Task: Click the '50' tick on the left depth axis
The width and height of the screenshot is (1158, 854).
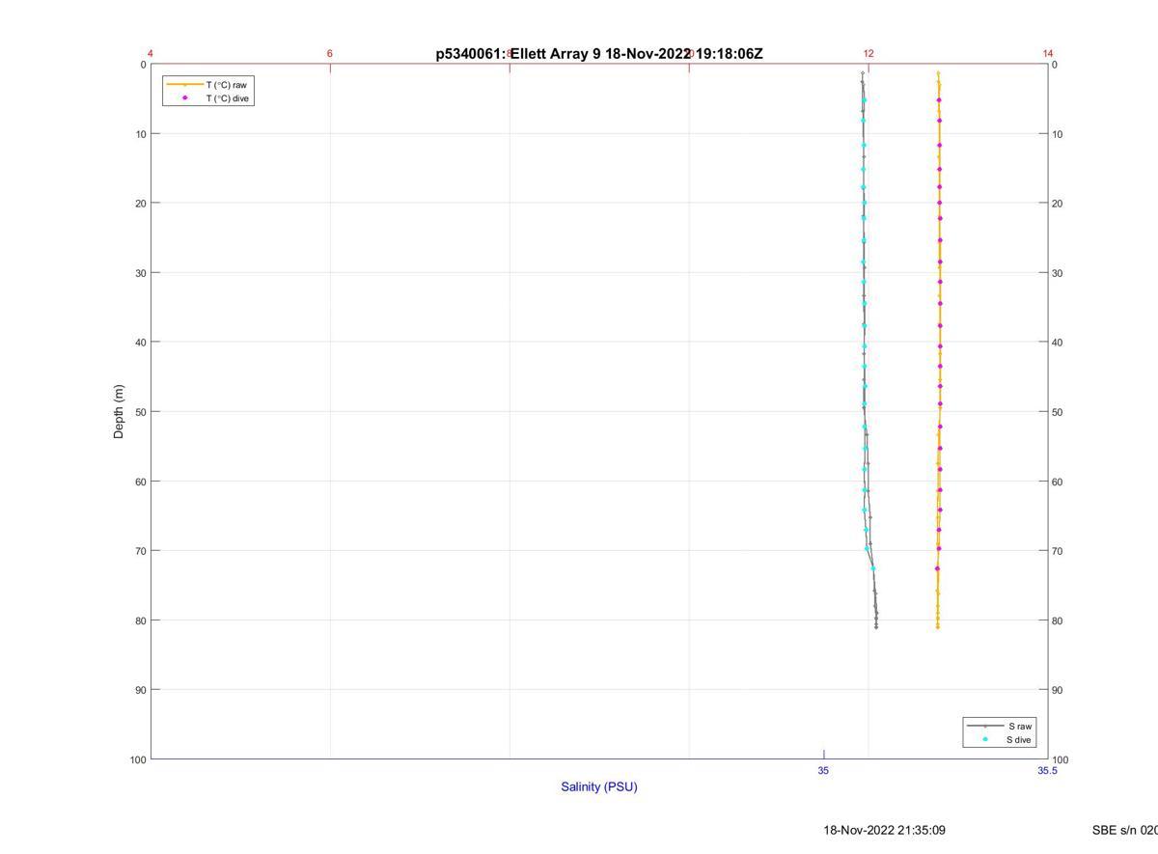Action: pyautogui.click(x=140, y=412)
